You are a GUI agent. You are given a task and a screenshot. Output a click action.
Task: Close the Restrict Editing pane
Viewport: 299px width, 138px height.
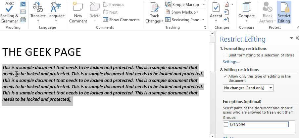[297, 38]
